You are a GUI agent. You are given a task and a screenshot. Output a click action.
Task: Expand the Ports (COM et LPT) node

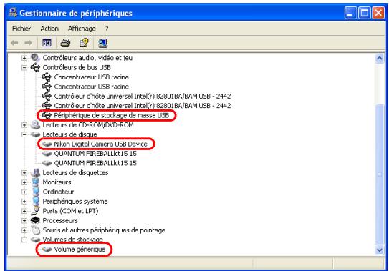click(24, 211)
